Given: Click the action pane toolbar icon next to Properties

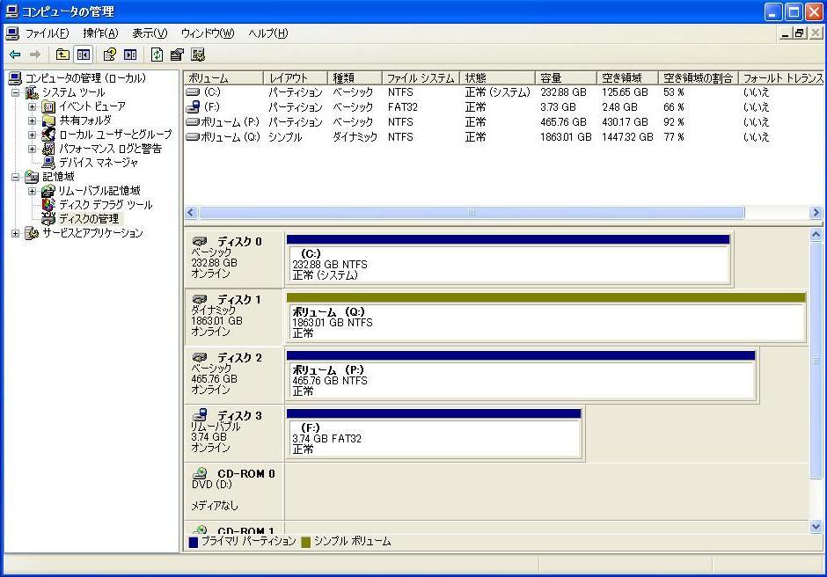Looking at the screenshot, I should pyautogui.click(x=129, y=55).
